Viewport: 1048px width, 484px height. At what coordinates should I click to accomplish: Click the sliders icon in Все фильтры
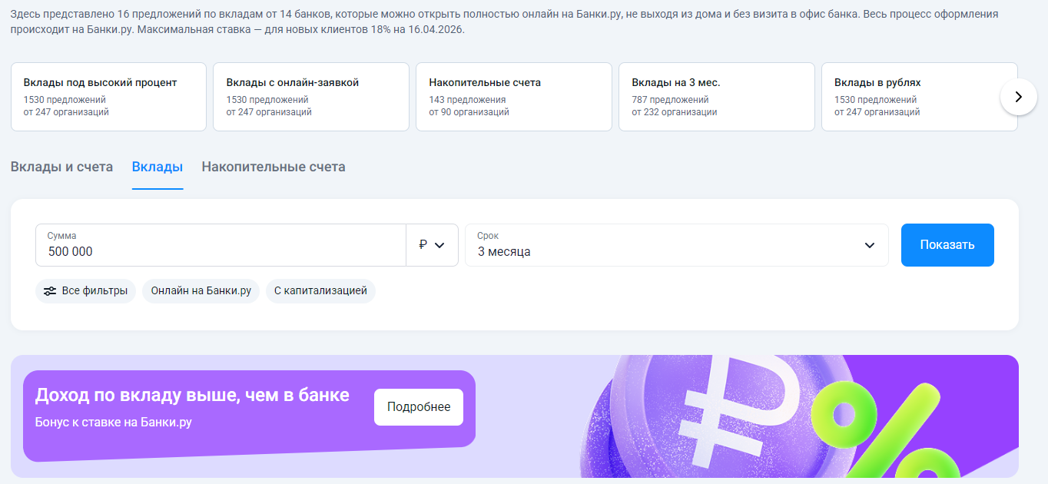[x=50, y=291]
